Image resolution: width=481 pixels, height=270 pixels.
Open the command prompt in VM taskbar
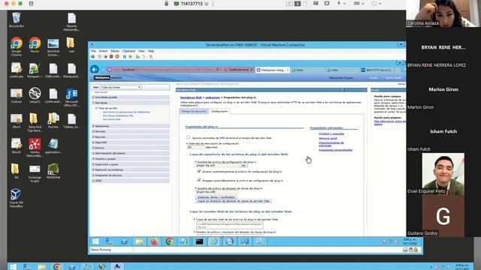pyautogui.click(x=199, y=241)
